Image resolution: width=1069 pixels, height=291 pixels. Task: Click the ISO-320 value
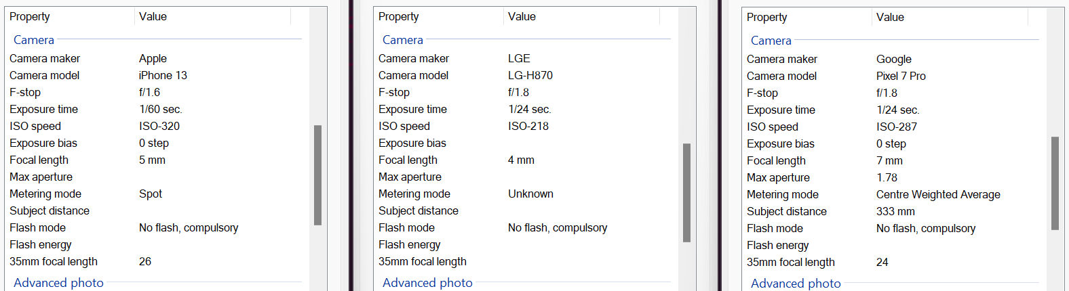point(159,126)
